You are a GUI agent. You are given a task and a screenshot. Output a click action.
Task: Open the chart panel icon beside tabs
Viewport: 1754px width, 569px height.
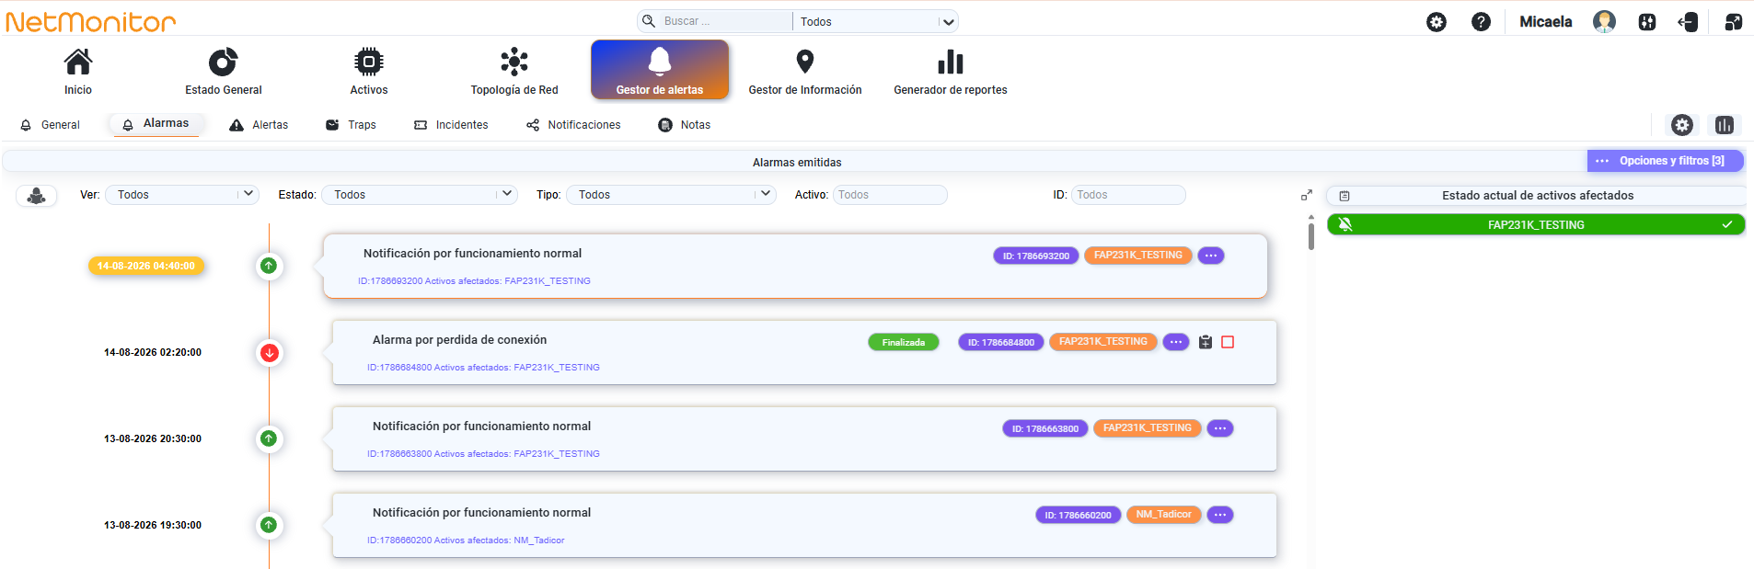(x=1725, y=125)
